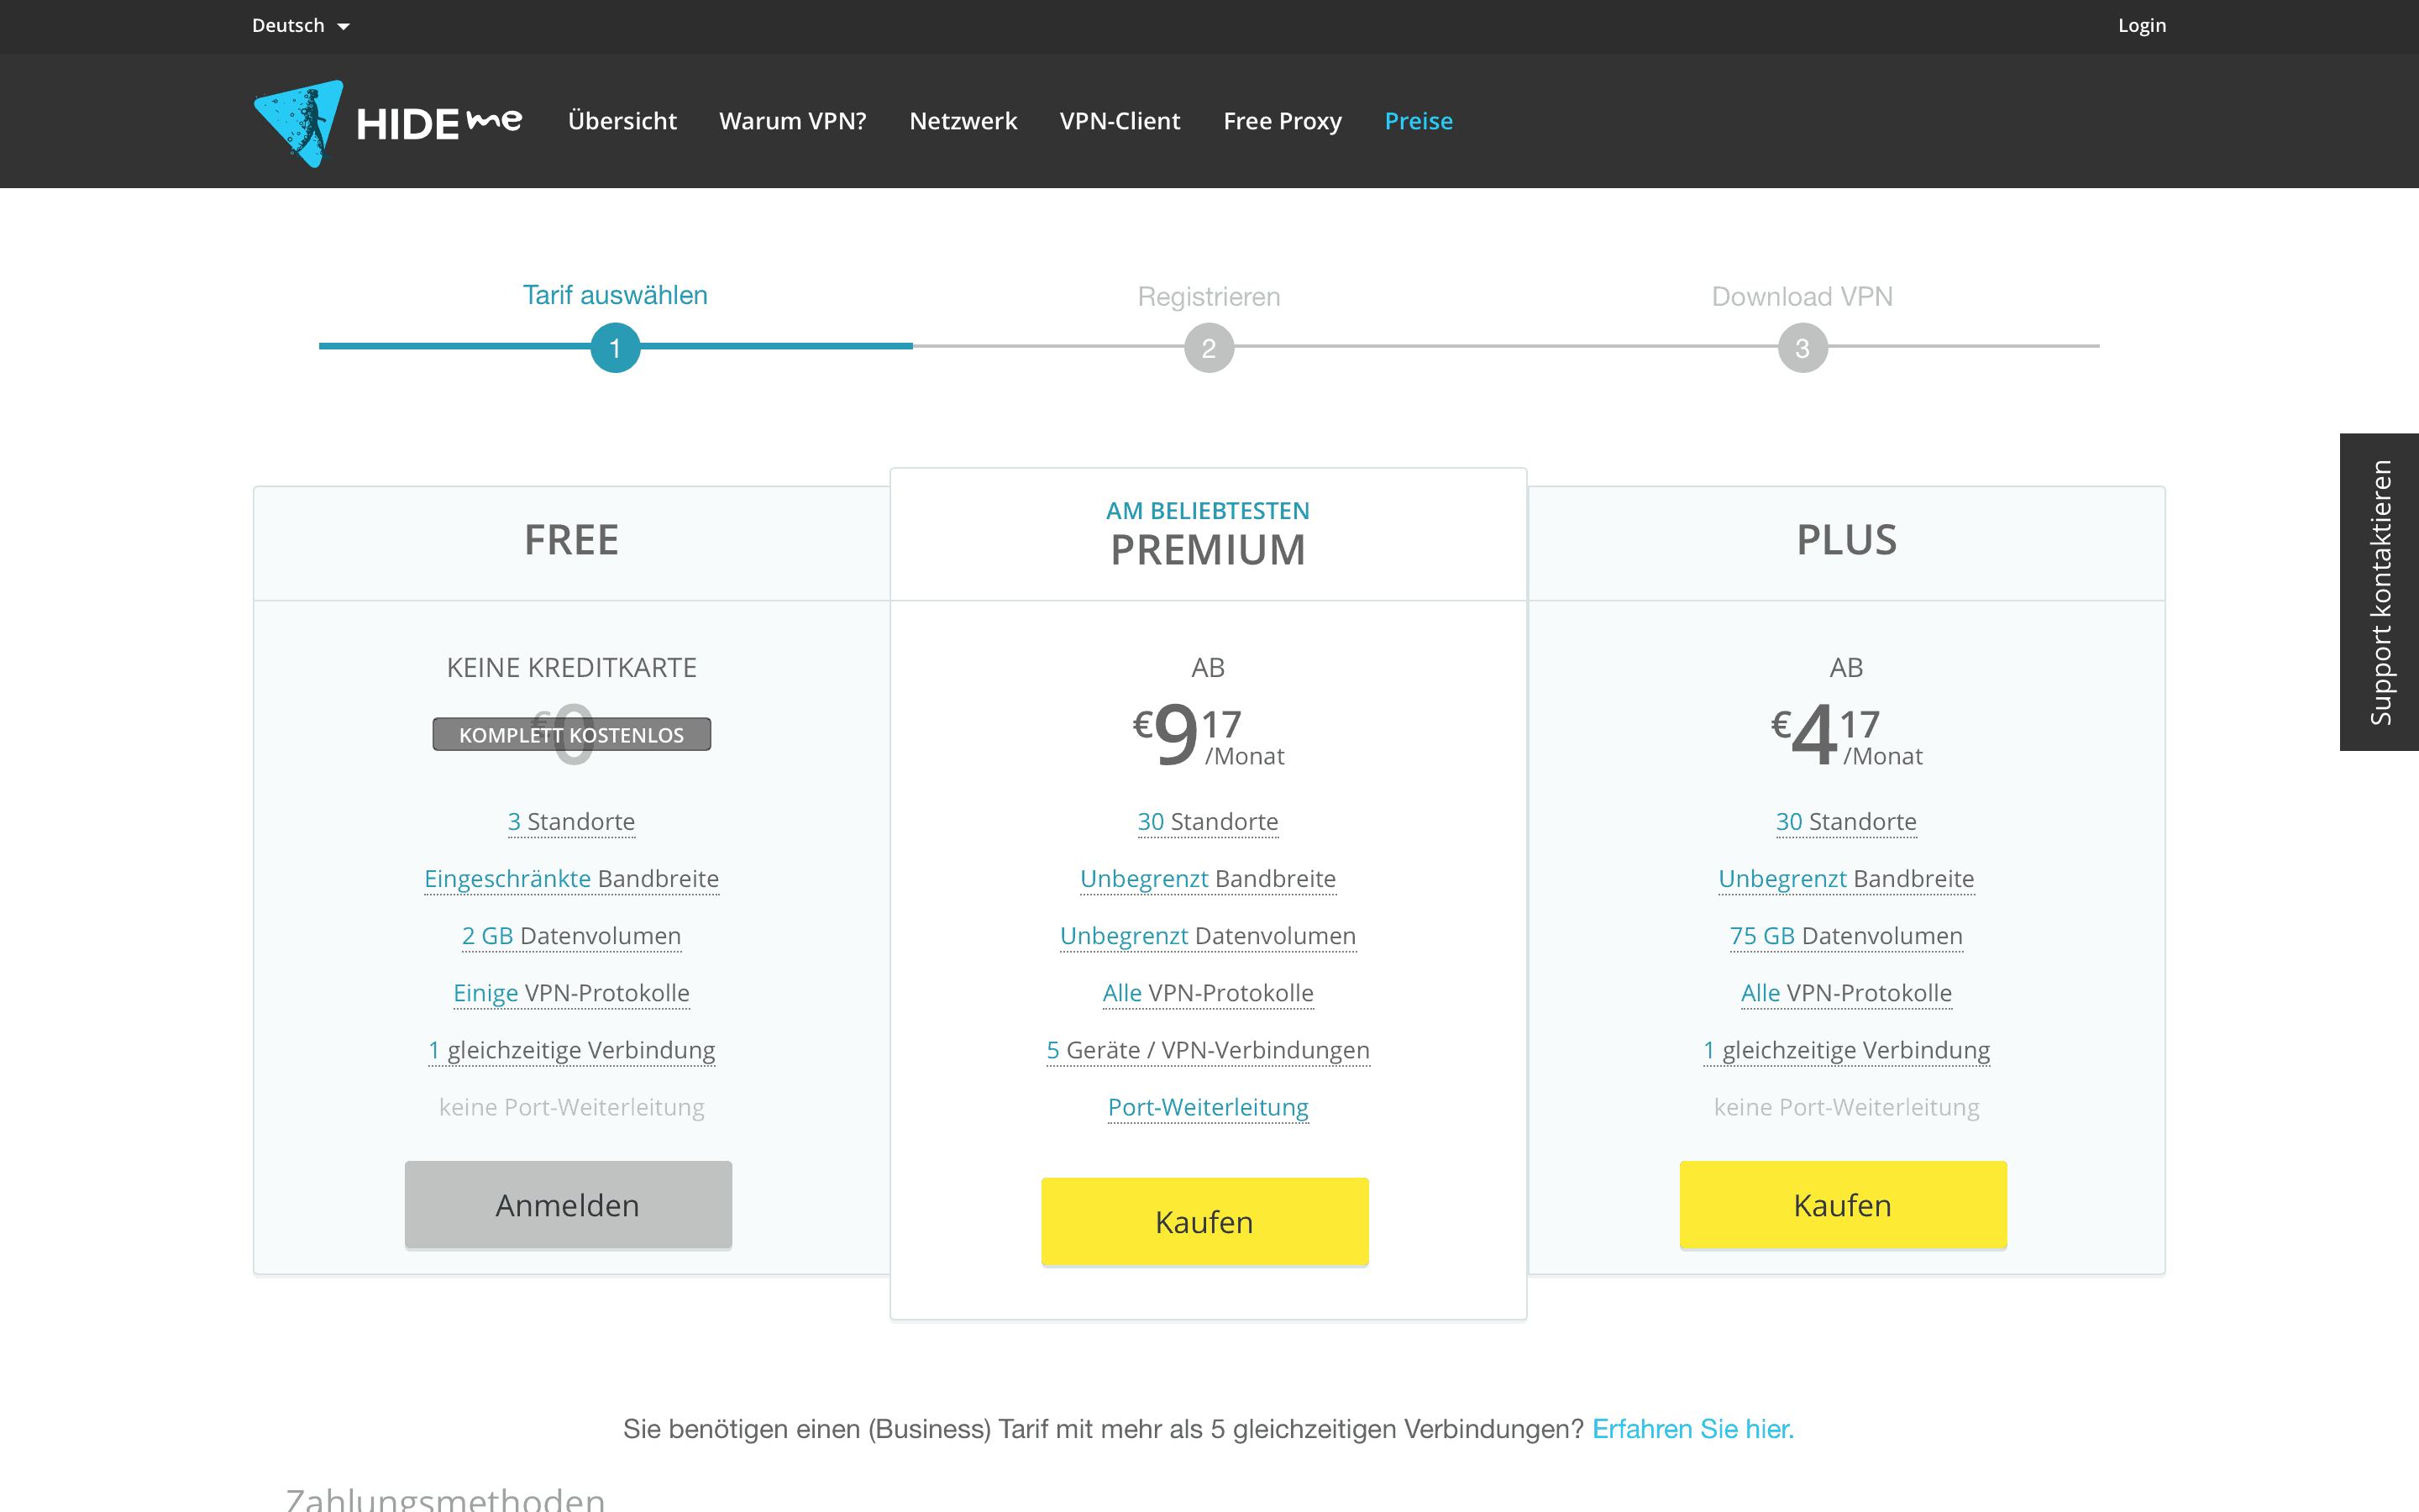Click the PLUS price €4.17 /Monat
This screenshot has width=2419, height=1512.
1845,734
